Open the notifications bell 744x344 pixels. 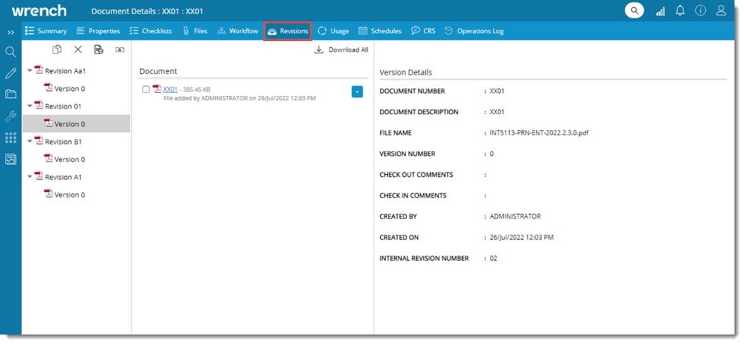pos(680,11)
